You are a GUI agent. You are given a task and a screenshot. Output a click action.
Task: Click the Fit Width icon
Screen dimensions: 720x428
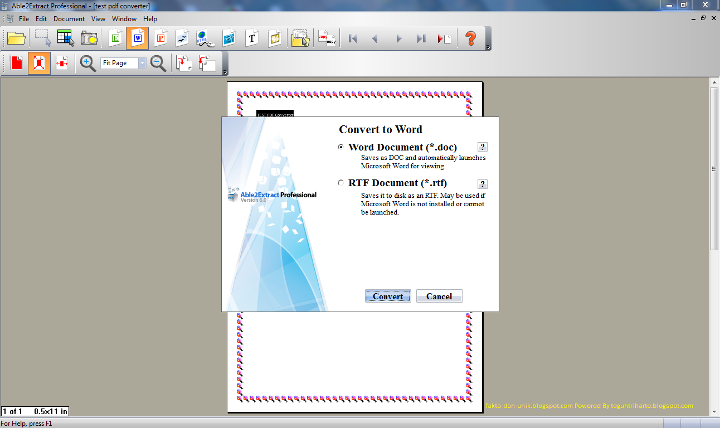pyautogui.click(x=62, y=64)
